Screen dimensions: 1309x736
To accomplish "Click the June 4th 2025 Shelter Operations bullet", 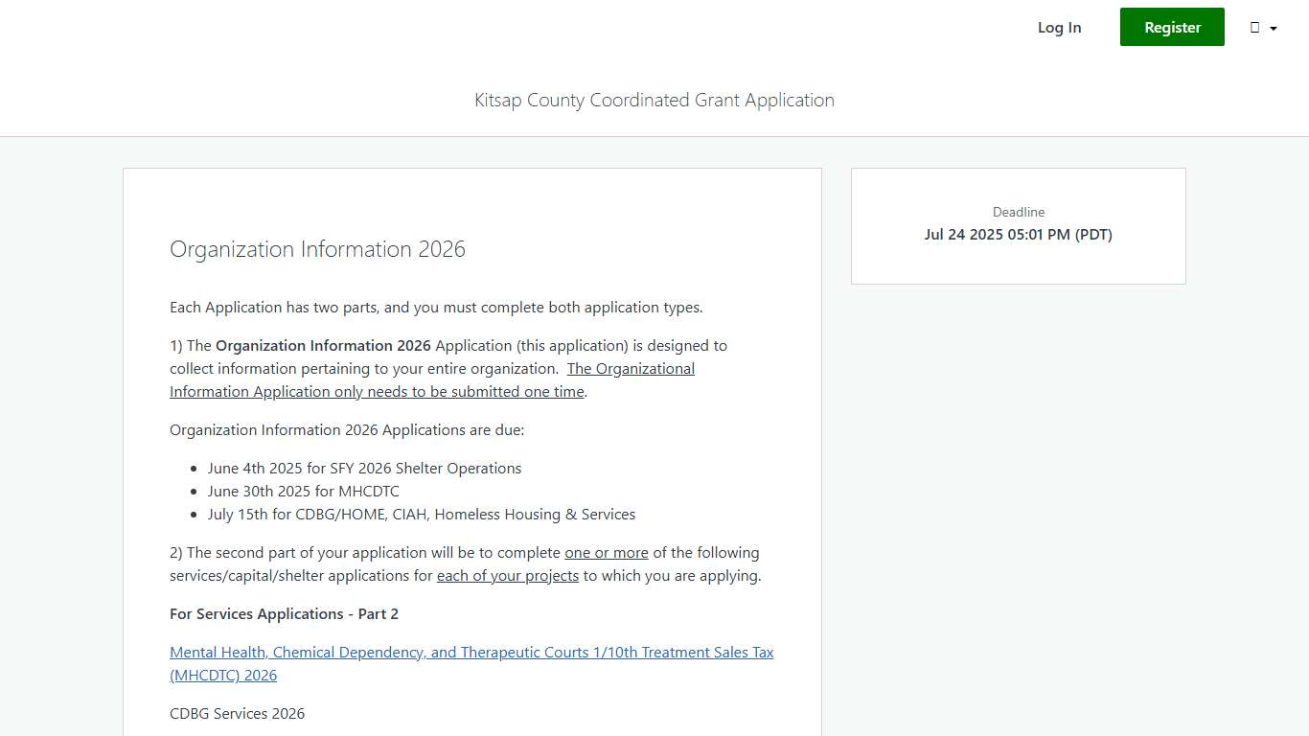I will pyautogui.click(x=364, y=468).
